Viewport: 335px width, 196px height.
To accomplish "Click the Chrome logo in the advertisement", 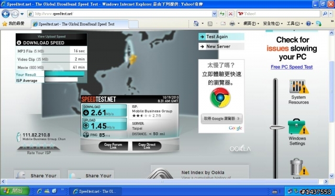I will (x=220, y=98).
